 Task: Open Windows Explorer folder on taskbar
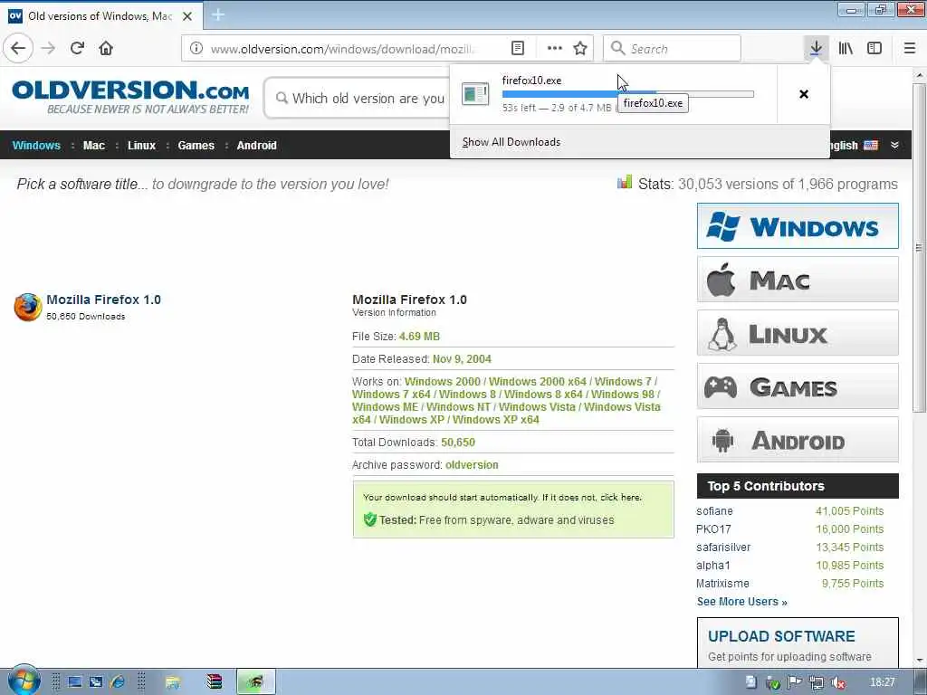click(x=173, y=682)
